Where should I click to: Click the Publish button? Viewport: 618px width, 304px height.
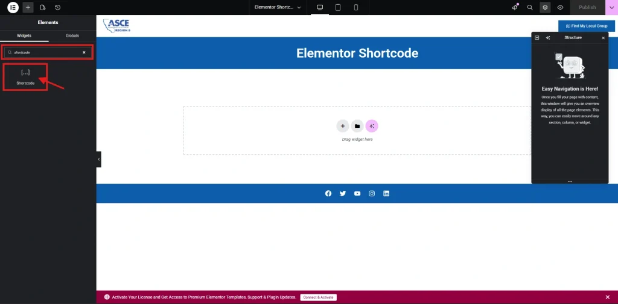click(x=587, y=7)
